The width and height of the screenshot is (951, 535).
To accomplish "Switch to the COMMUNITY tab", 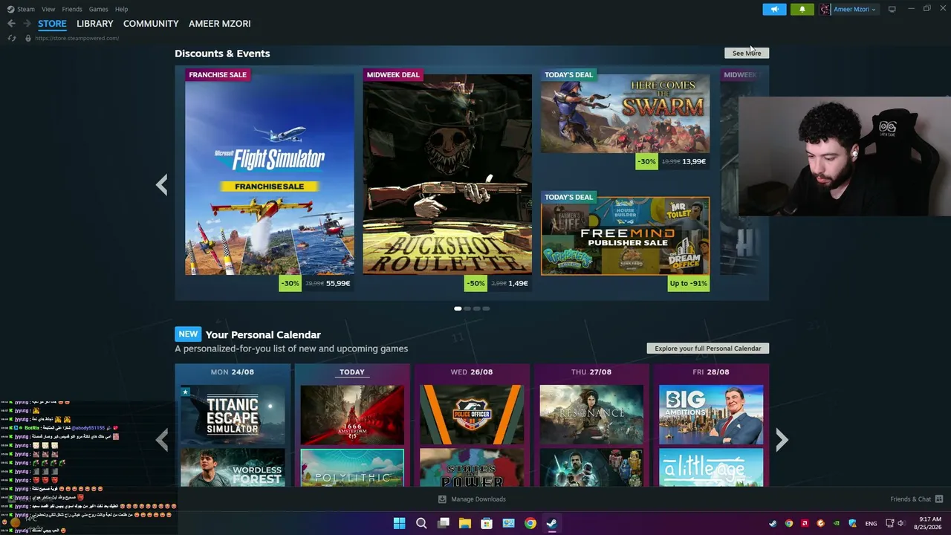I will pyautogui.click(x=151, y=24).
